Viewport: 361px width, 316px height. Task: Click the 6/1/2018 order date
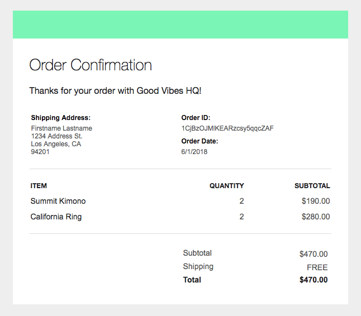pos(194,152)
